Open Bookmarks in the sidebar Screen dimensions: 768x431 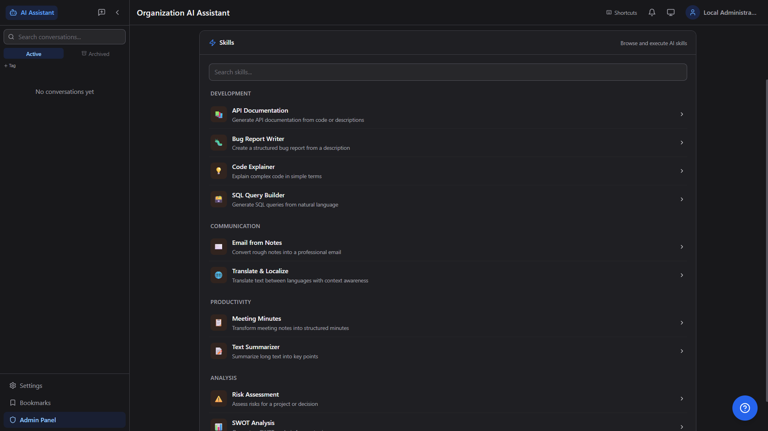click(35, 403)
